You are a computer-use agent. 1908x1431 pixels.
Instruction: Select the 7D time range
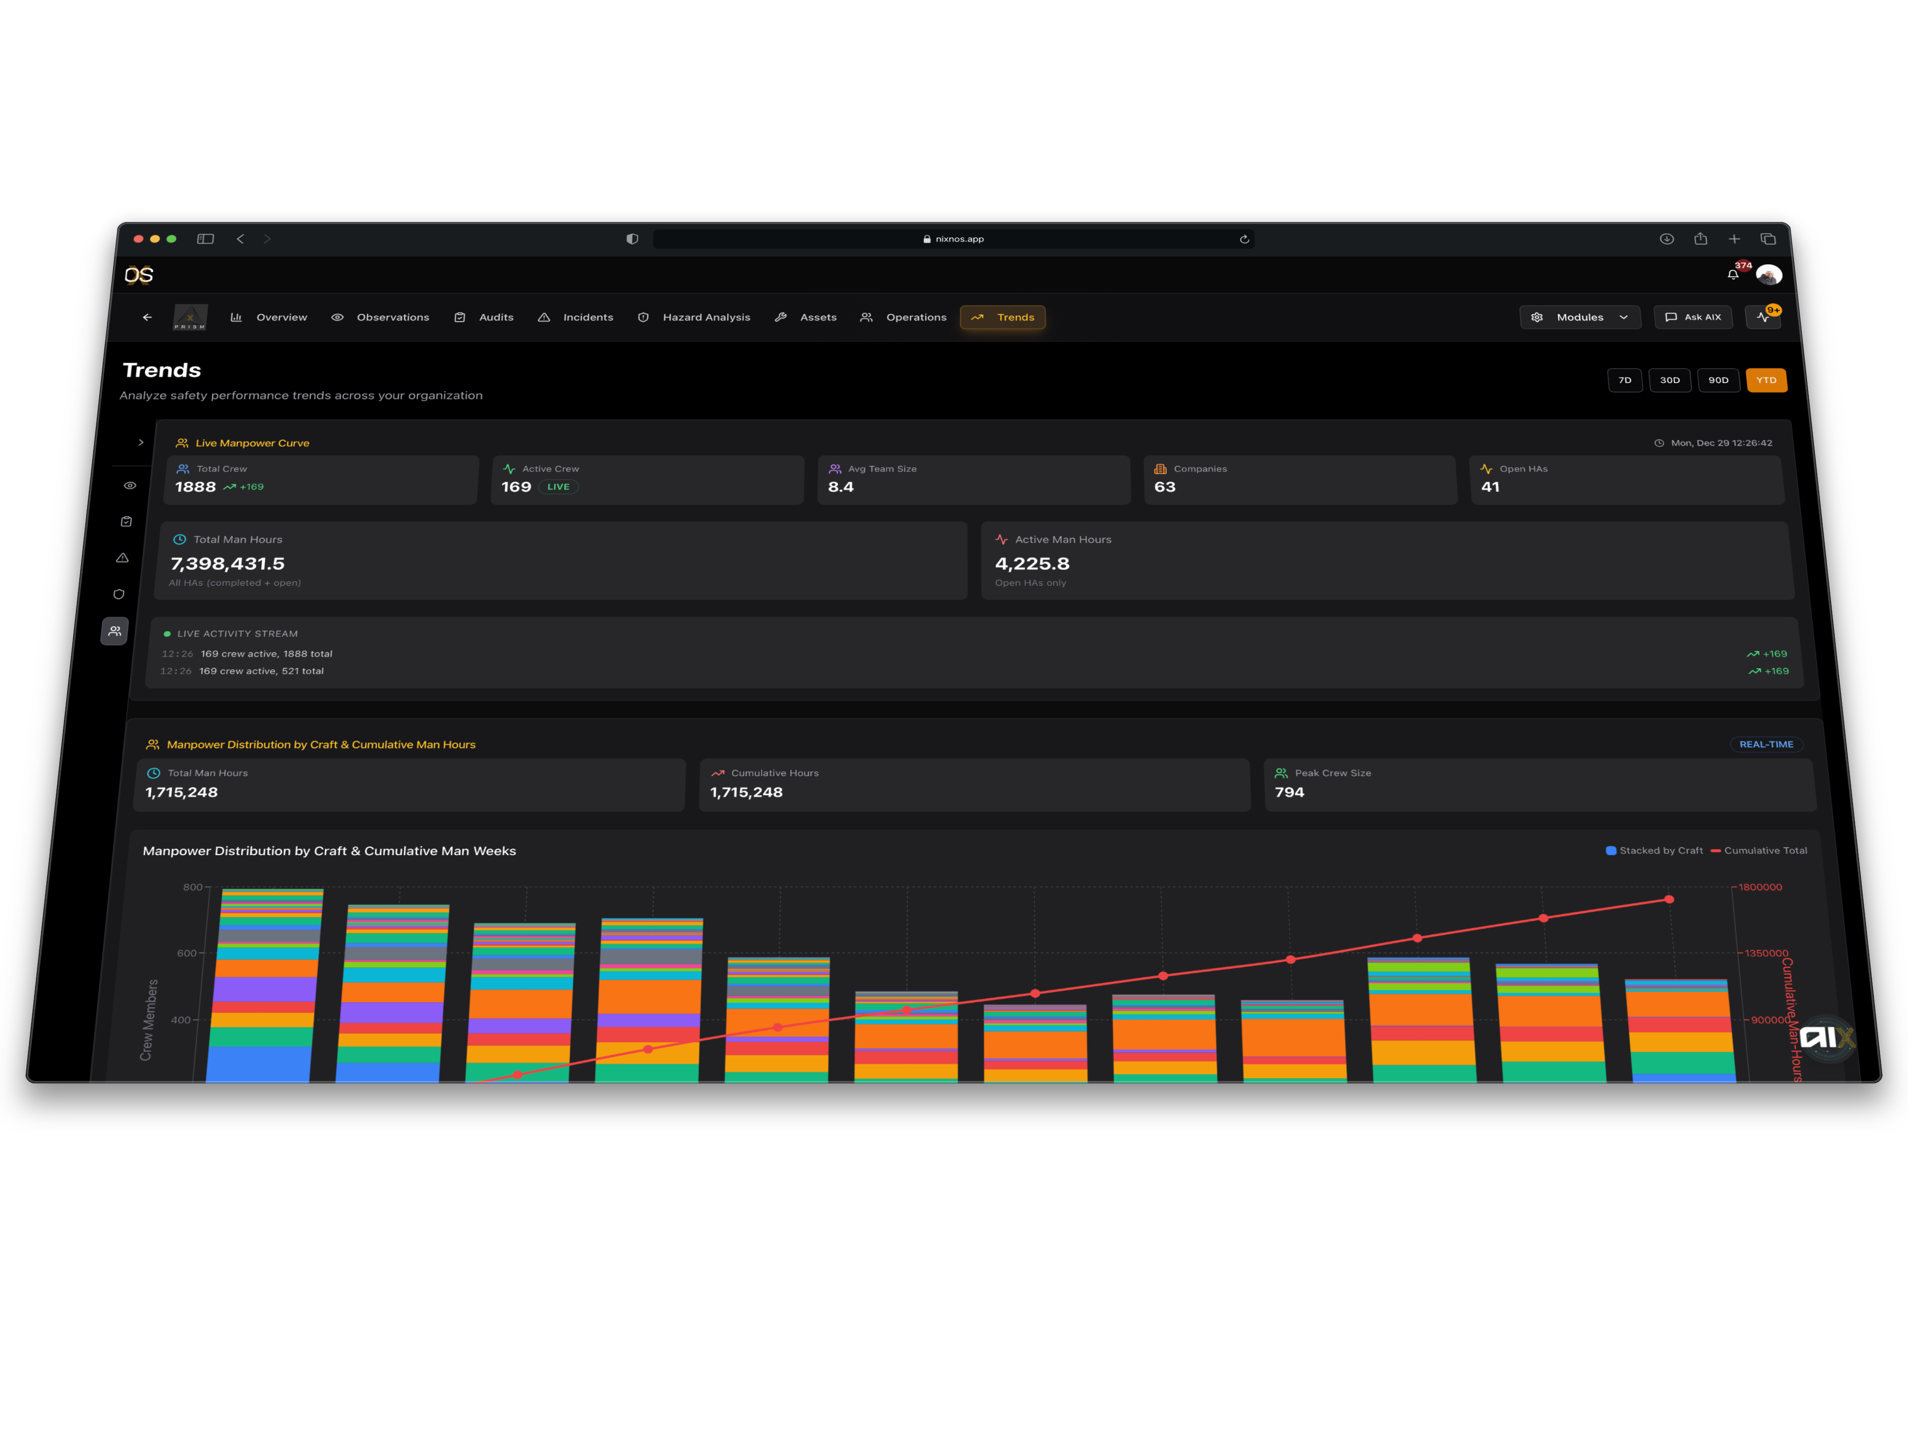click(1625, 381)
